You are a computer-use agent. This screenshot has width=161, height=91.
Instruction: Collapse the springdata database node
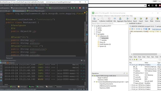95,34
